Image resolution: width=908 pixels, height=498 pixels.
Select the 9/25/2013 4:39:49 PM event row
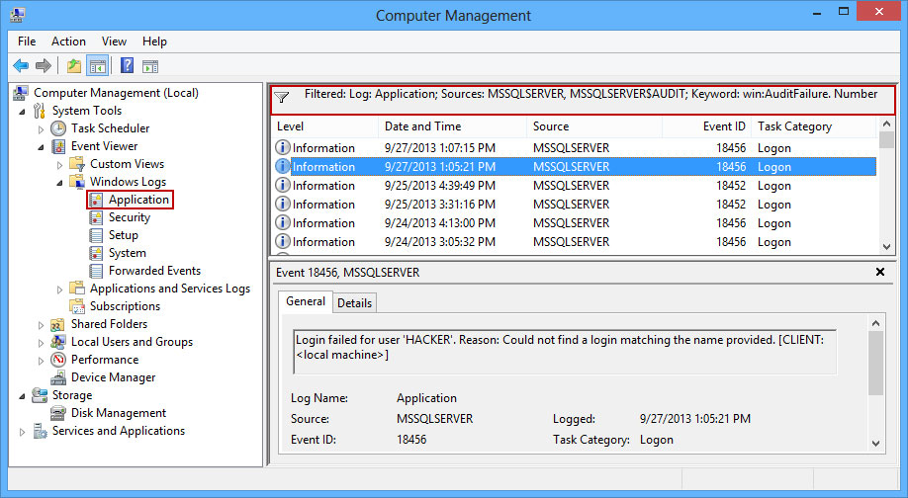tap(574, 186)
